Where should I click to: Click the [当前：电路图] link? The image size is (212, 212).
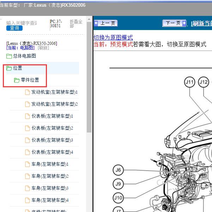pyautogui.click(x=20, y=48)
